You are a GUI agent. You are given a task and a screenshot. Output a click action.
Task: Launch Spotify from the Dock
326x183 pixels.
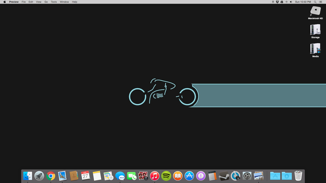coord(166,176)
